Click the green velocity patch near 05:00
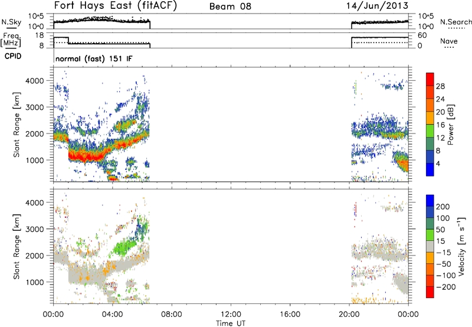 pyautogui.click(x=123, y=247)
